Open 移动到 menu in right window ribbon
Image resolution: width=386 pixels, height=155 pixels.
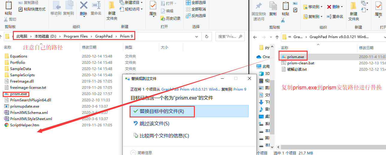tap(313, 7)
